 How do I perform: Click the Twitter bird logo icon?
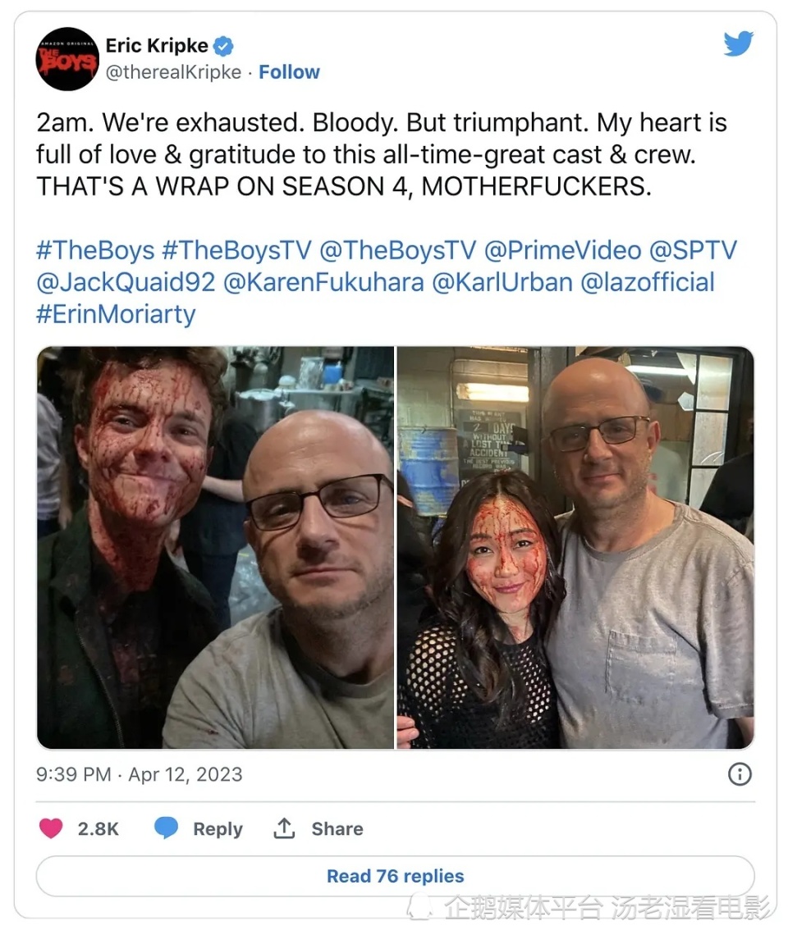pyautogui.click(x=739, y=43)
